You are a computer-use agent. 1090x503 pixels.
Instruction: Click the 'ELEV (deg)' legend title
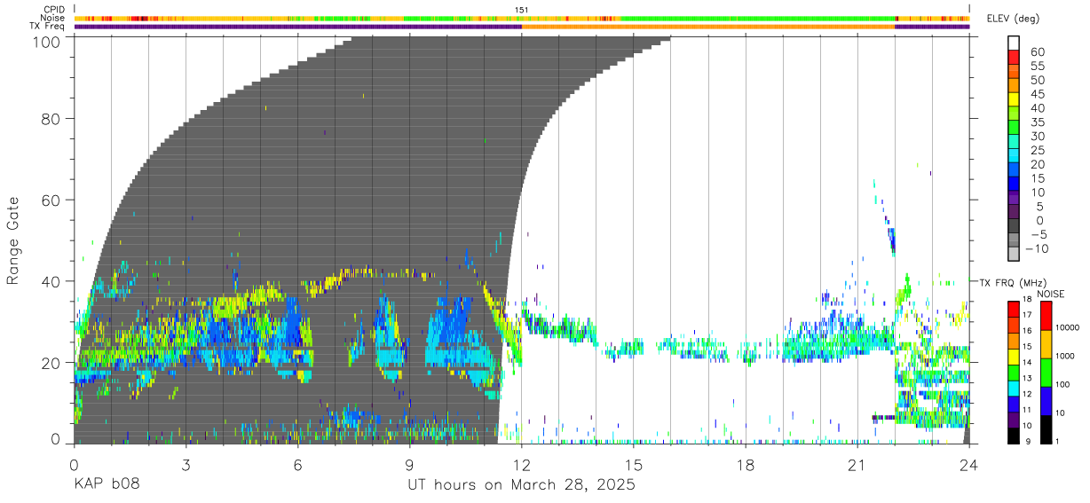1013,19
